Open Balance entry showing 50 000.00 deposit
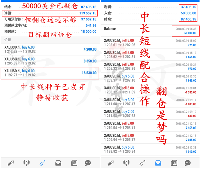 click(x=150, y=31)
